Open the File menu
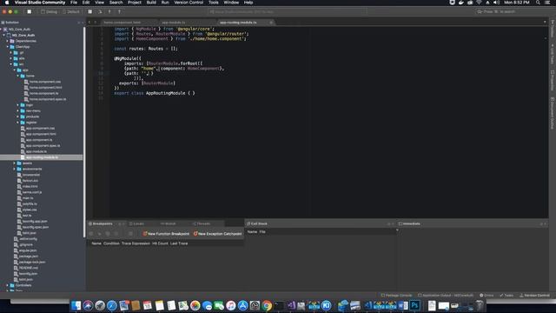556x313 pixels. (74, 3)
